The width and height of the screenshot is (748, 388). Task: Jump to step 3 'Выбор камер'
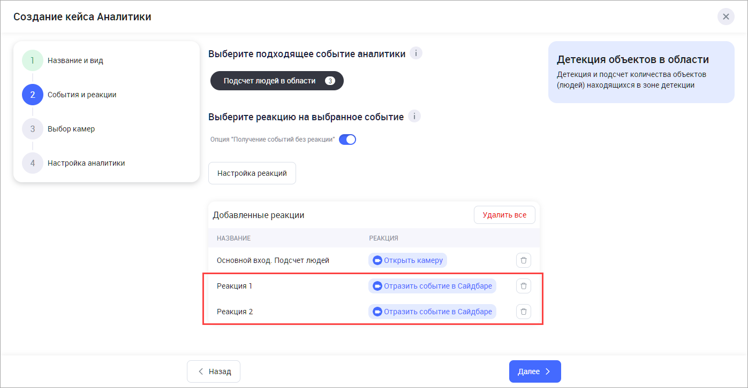tap(71, 129)
